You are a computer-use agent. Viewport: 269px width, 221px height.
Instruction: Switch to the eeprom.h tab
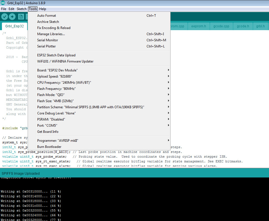[x=199, y=26]
